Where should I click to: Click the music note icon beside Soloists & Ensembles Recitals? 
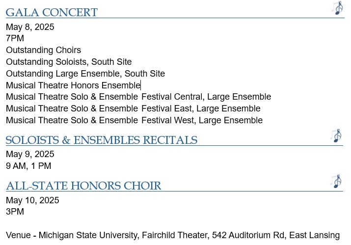click(336, 136)
